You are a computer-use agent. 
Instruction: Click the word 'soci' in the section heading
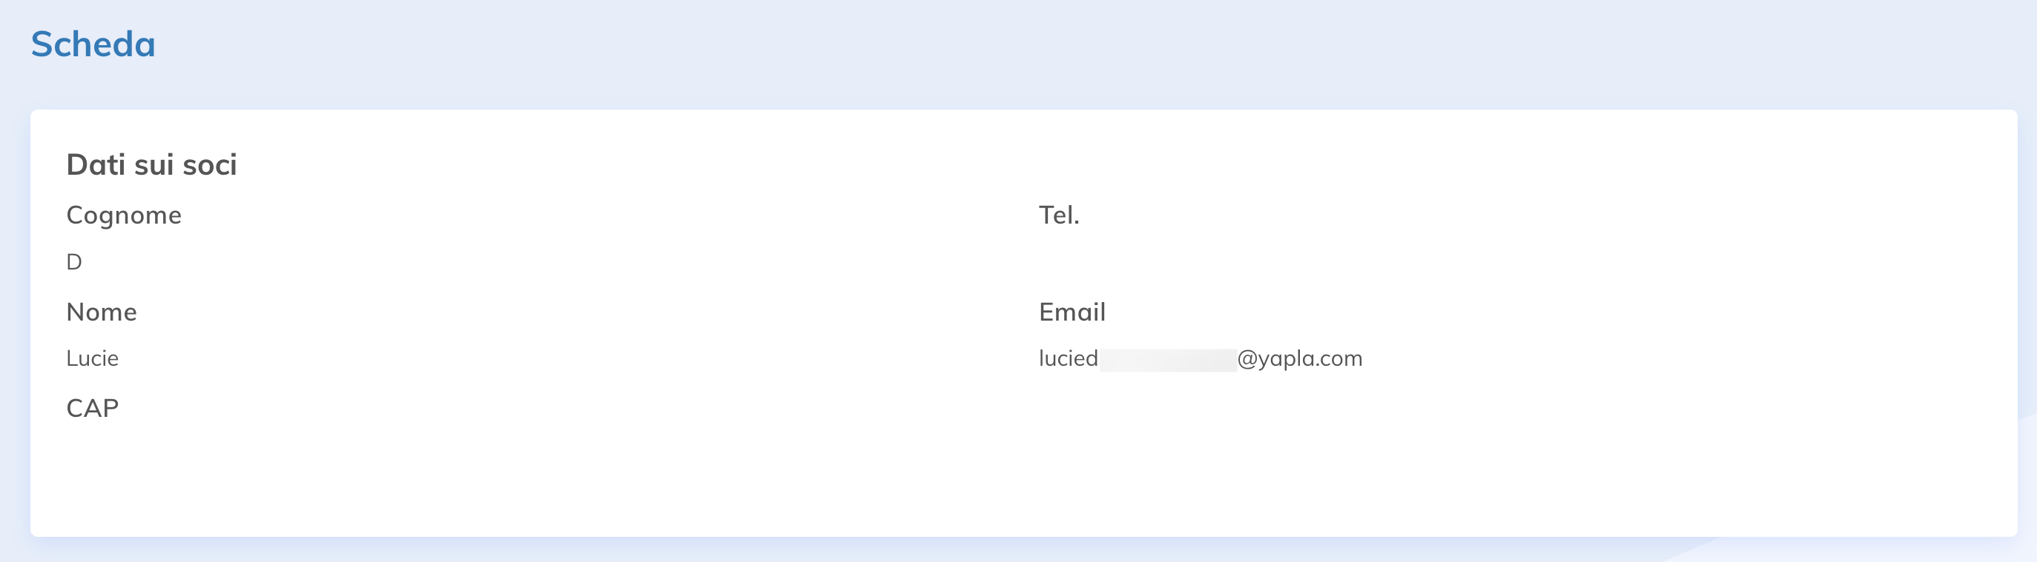pyautogui.click(x=210, y=165)
